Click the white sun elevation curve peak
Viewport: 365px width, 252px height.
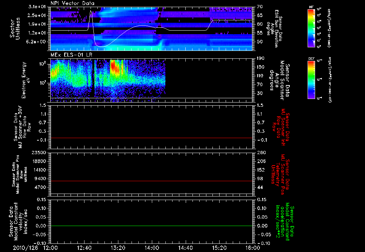tap(91, 11)
